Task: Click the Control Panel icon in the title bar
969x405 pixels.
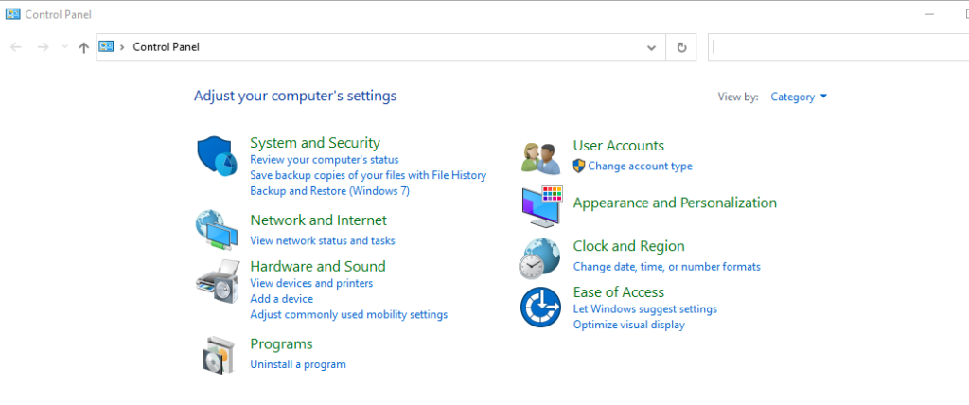Action: click(x=13, y=13)
